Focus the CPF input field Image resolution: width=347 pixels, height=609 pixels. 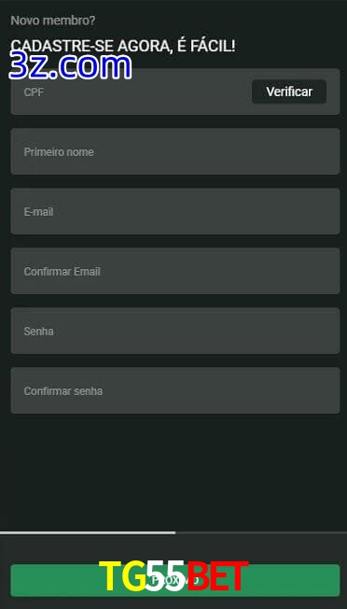pos(131,92)
